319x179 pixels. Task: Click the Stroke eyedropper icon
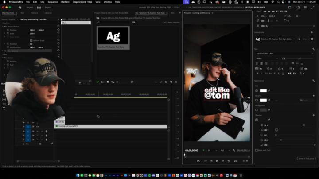click(269, 100)
